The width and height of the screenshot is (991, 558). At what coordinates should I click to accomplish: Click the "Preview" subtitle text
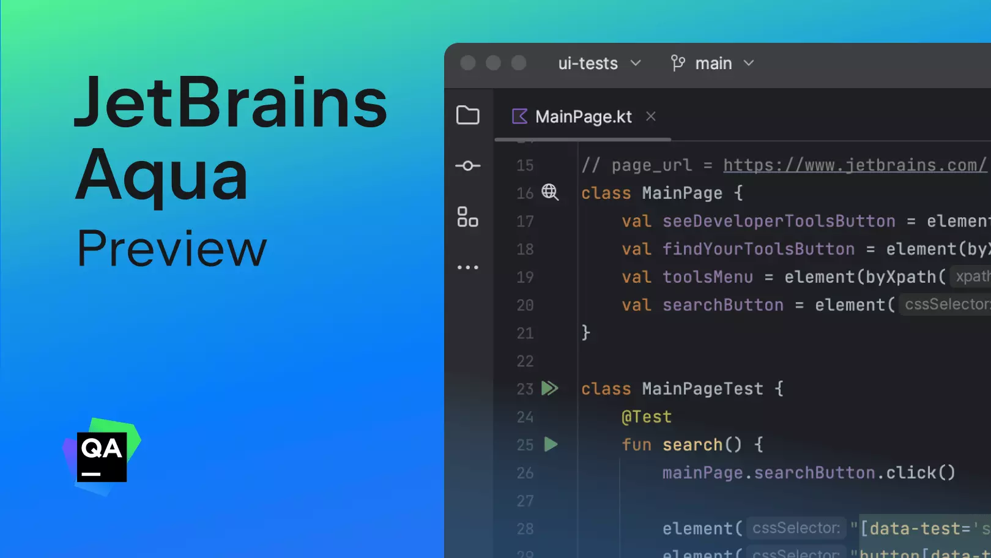pos(172,249)
